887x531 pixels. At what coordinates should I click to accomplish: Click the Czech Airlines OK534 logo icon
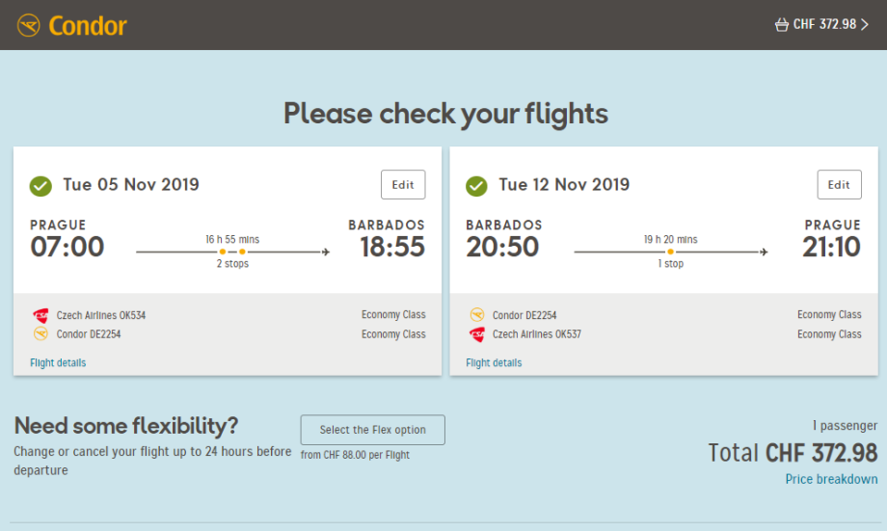pyautogui.click(x=40, y=315)
